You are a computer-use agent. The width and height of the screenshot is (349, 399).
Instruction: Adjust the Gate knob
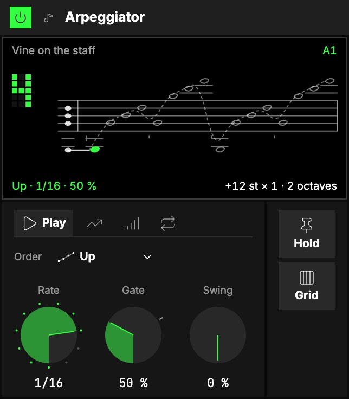click(133, 335)
